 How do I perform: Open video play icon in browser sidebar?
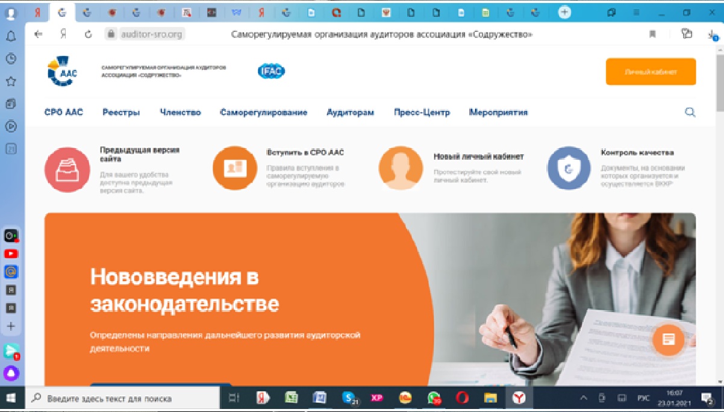(11, 126)
